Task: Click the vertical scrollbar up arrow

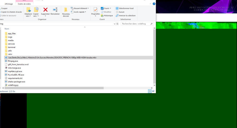Action: [x=154, y=28]
